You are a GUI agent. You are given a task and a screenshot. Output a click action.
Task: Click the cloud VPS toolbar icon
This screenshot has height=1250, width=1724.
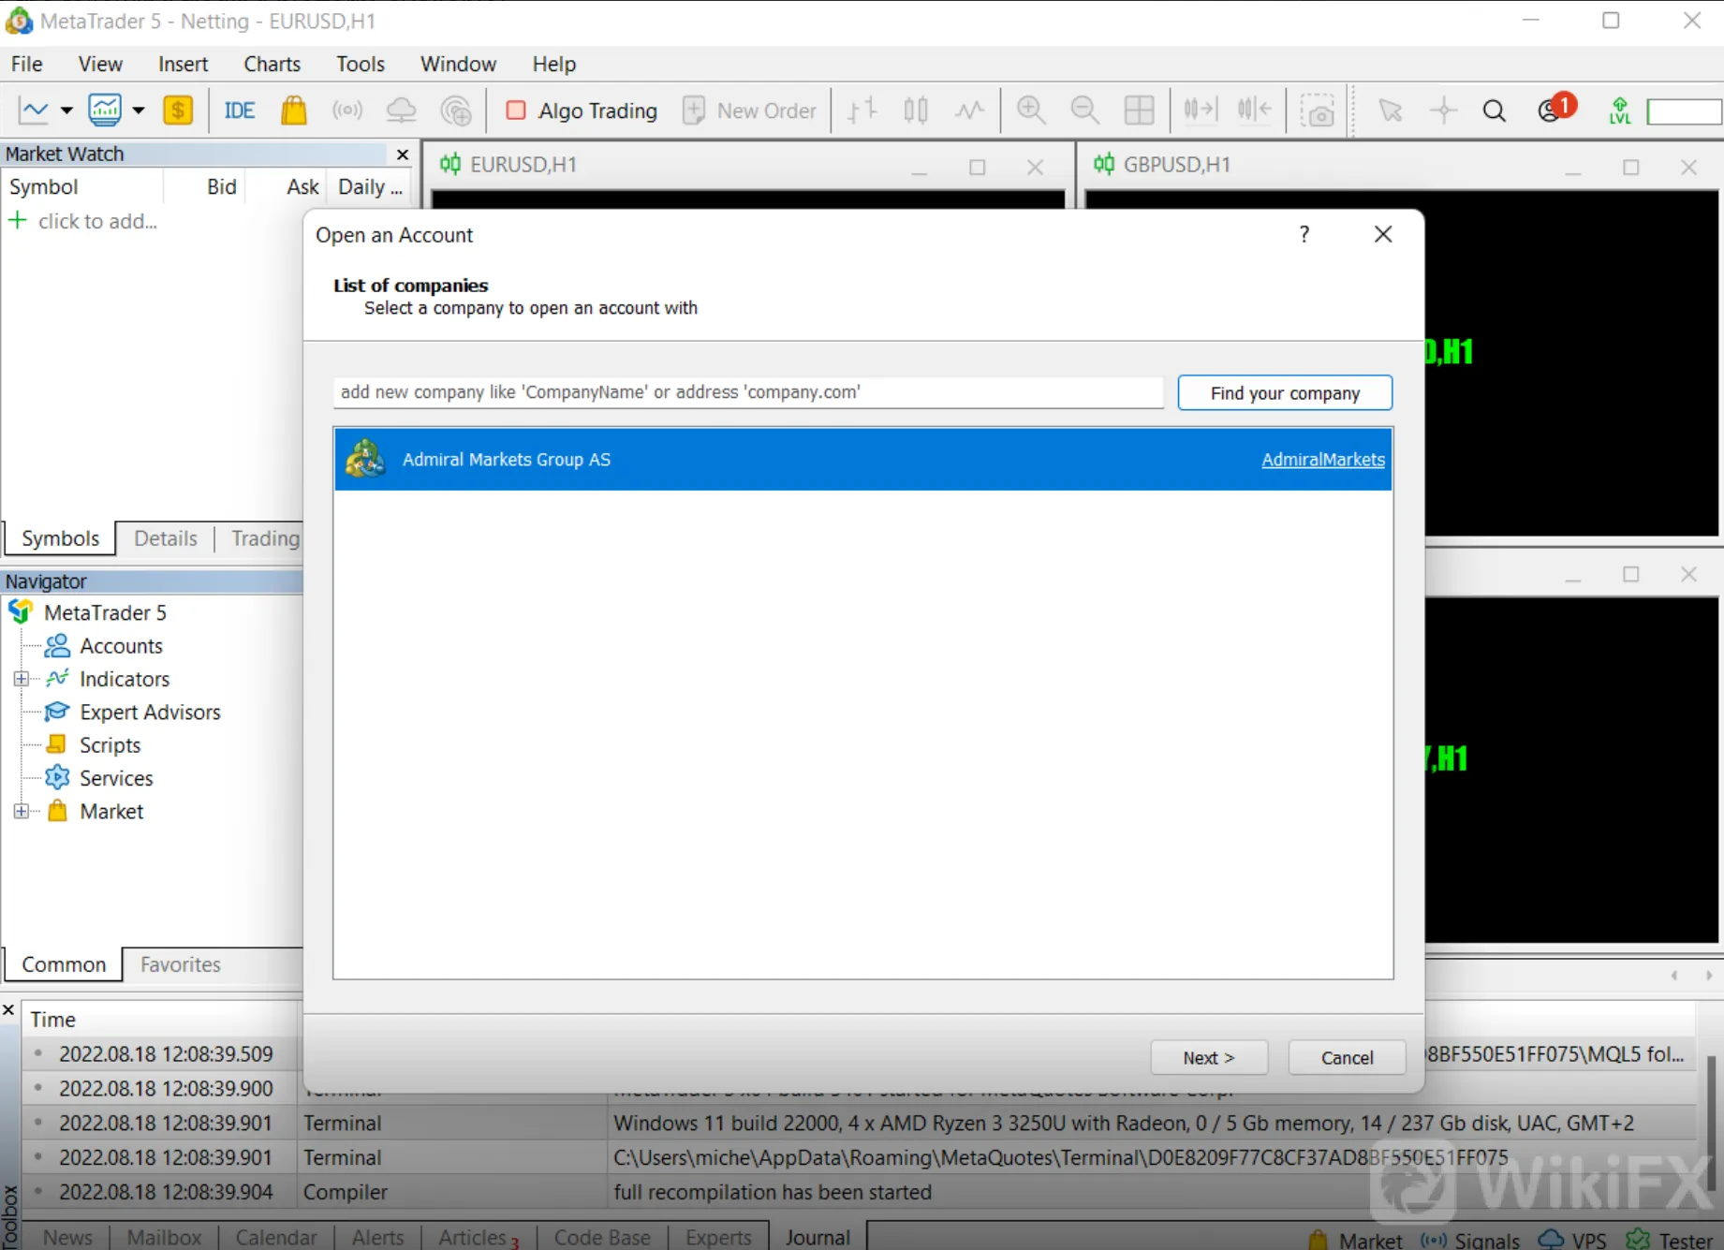(401, 110)
